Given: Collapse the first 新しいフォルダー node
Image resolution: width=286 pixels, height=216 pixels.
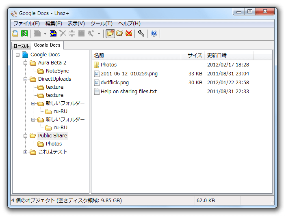Looking at the screenshot, I should click(33, 103).
